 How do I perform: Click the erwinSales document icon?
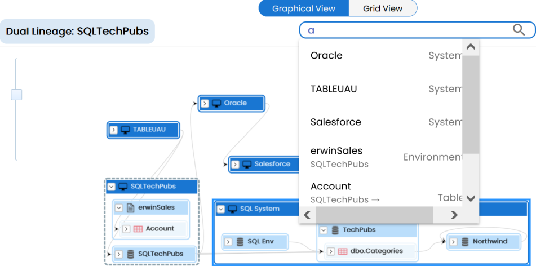(130, 207)
